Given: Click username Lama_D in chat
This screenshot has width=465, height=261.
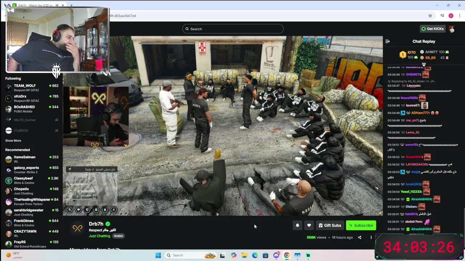Looking at the screenshot, I should [x=412, y=132].
